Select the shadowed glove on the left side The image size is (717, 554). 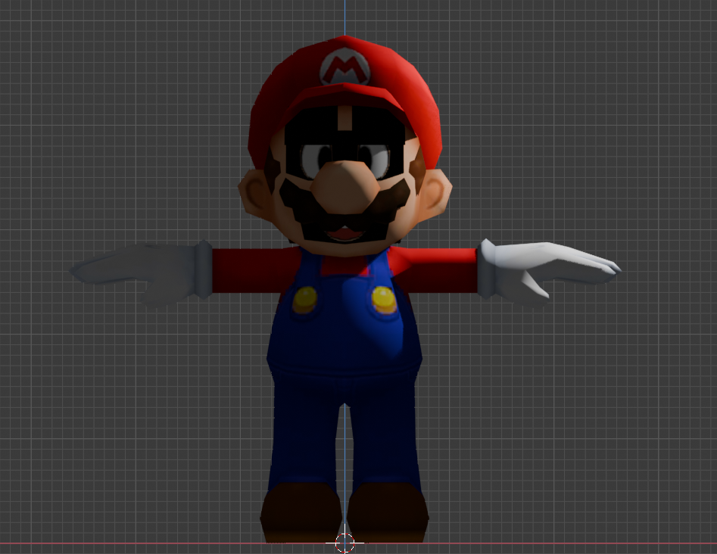141,273
